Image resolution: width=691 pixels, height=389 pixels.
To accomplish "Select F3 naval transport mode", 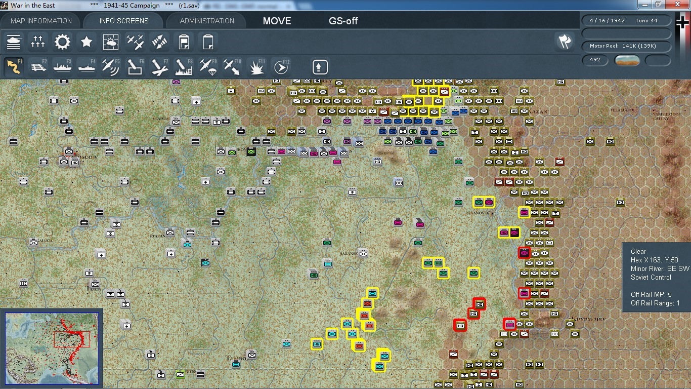I will coord(62,67).
